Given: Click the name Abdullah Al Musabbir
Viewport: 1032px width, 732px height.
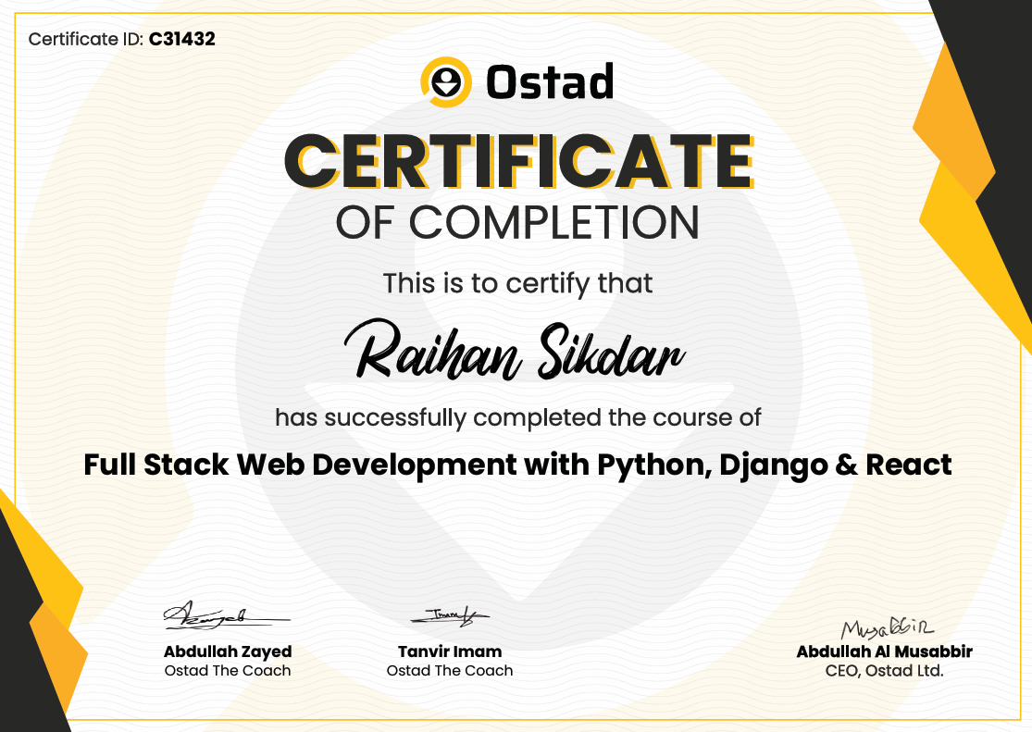Looking at the screenshot, I should coord(885,651).
